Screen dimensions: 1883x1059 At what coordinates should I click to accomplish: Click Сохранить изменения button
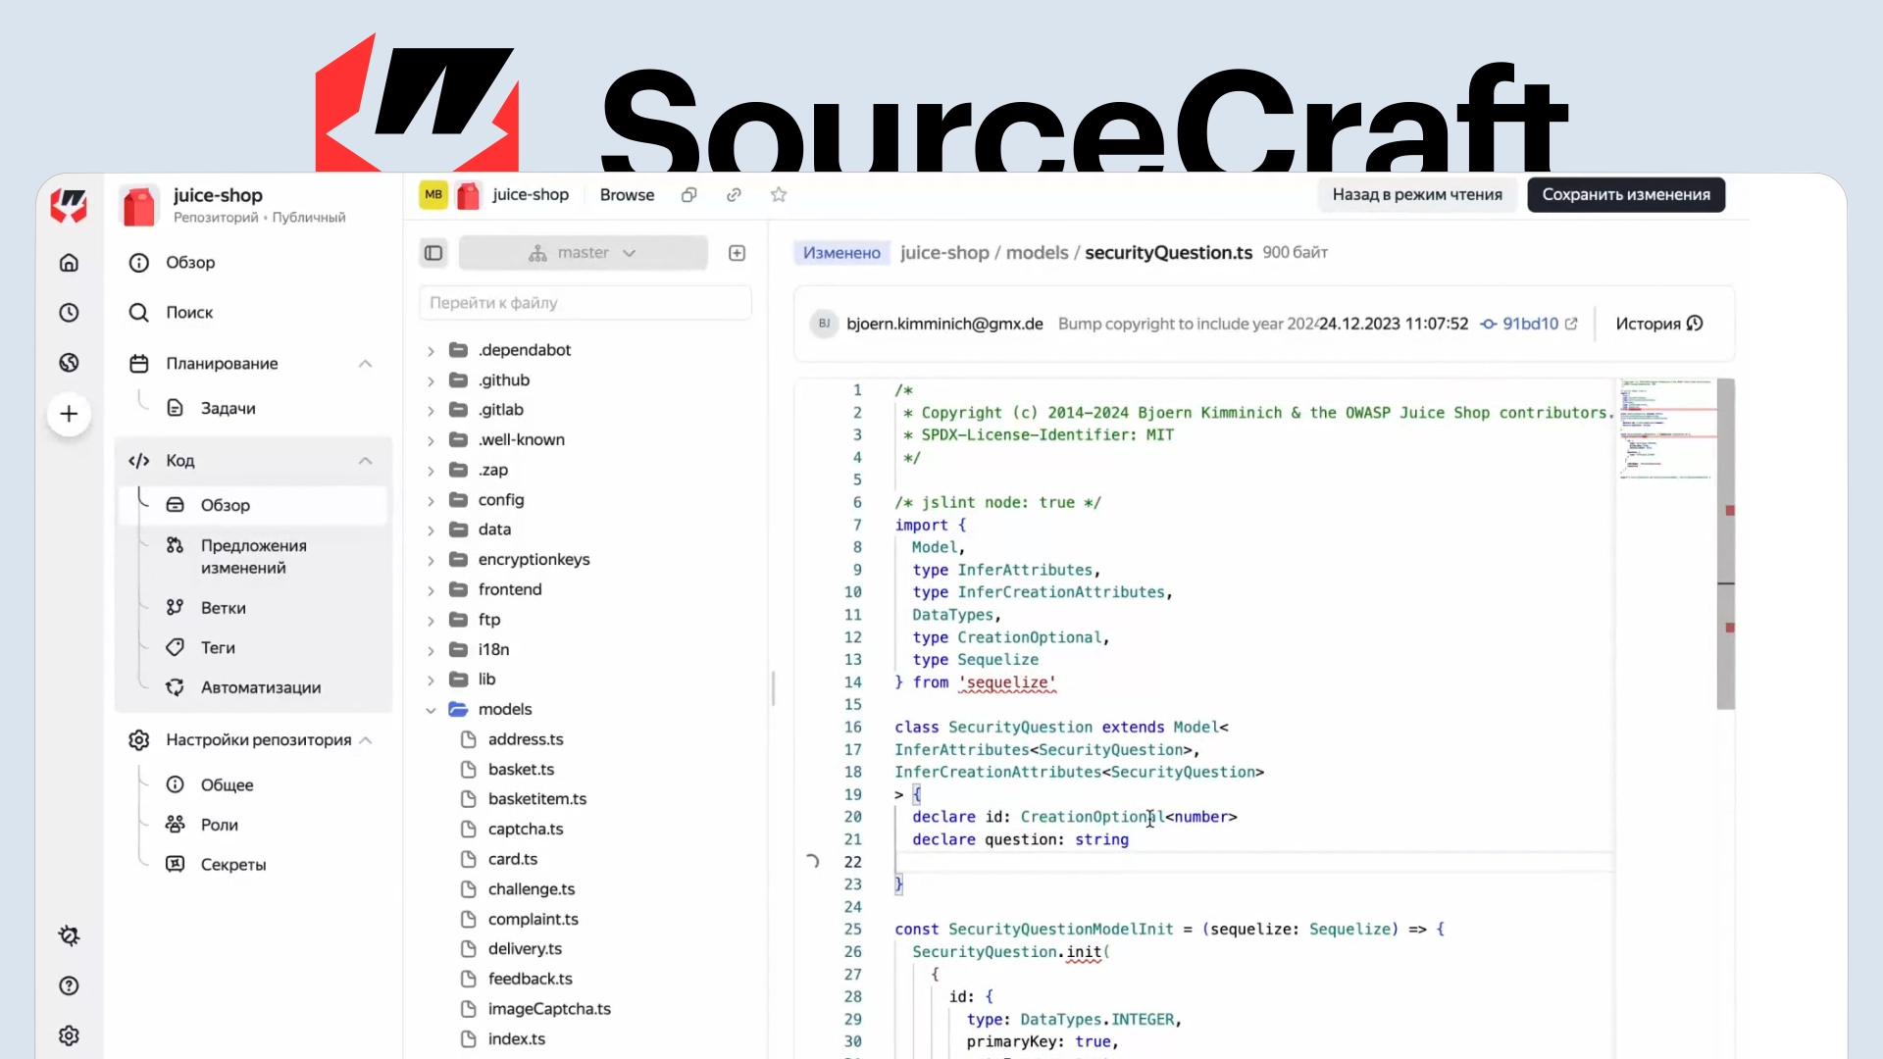tap(1625, 195)
